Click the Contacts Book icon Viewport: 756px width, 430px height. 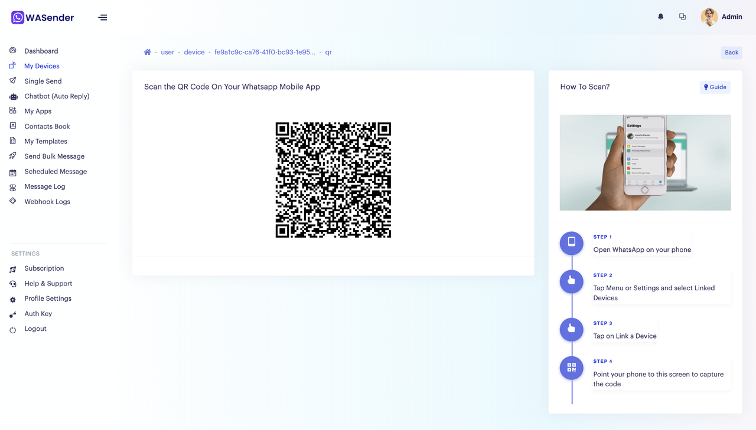[13, 126]
